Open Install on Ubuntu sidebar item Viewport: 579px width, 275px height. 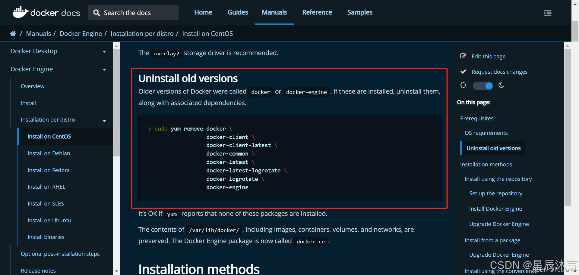click(x=49, y=221)
